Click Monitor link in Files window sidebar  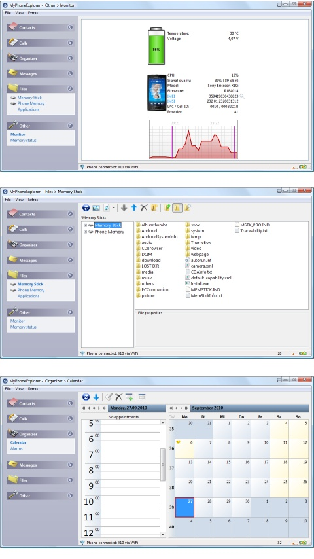coord(18,321)
